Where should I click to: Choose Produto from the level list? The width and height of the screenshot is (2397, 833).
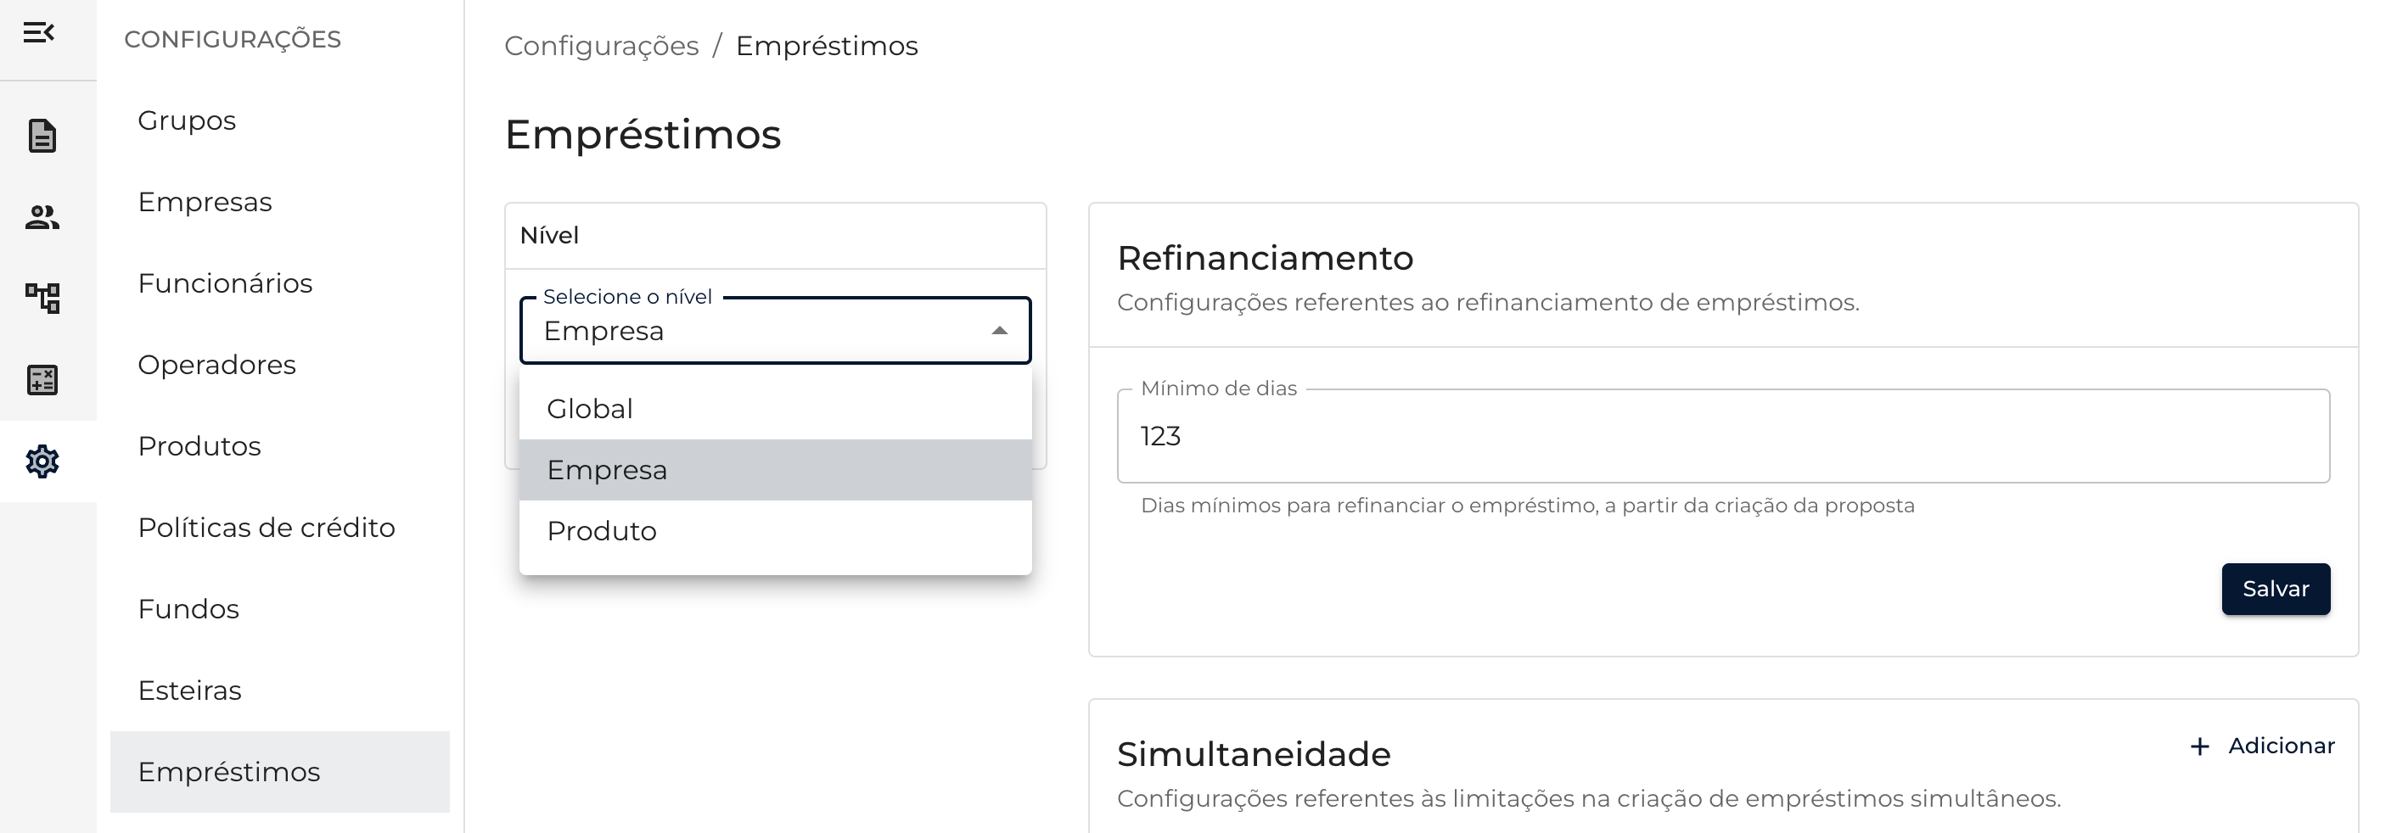[x=601, y=531]
